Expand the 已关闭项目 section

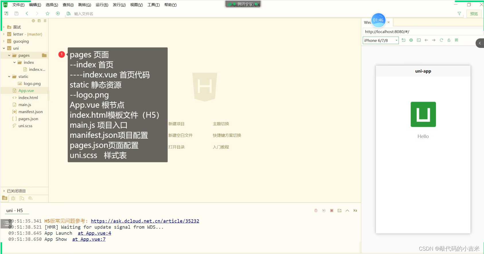pos(4,191)
